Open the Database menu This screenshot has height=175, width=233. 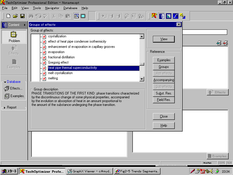70,8
